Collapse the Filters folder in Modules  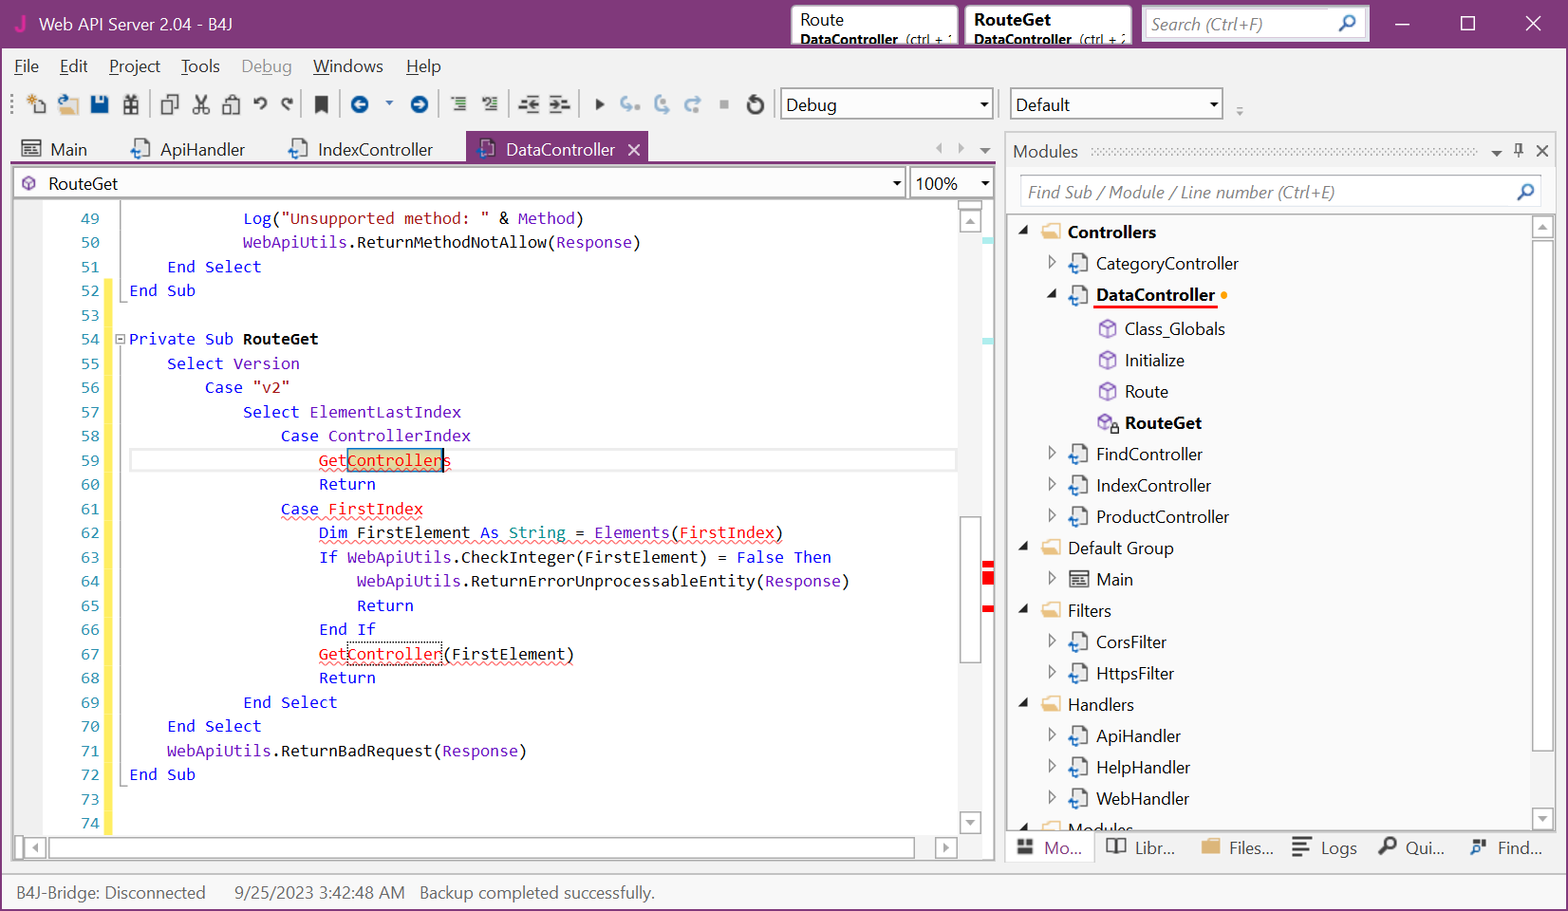click(x=1024, y=610)
